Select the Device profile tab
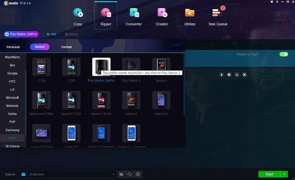This screenshot has height=180, width=295. (40, 47)
